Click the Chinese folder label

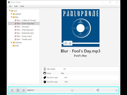18,42
